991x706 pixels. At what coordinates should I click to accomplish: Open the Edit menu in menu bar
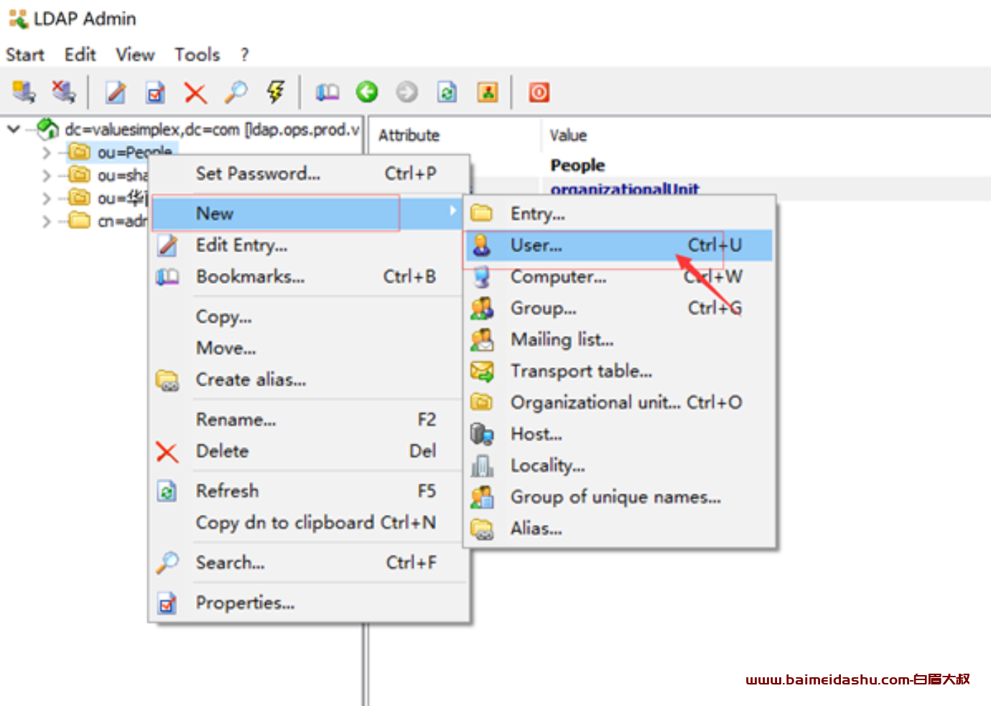click(80, 55)
